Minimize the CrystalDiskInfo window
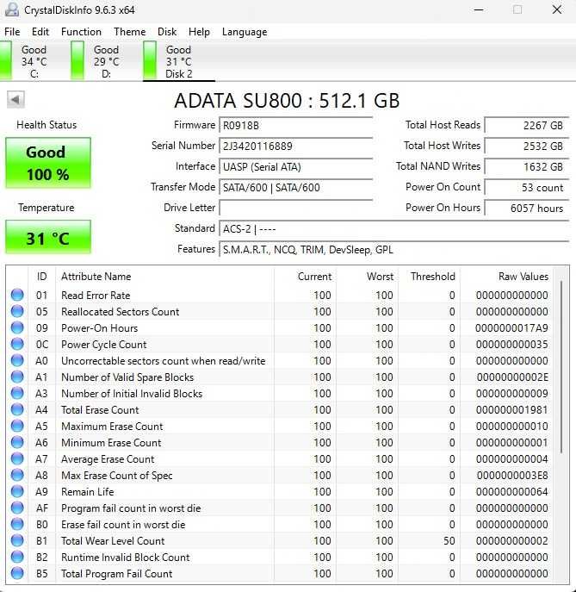 pos(479,9)
